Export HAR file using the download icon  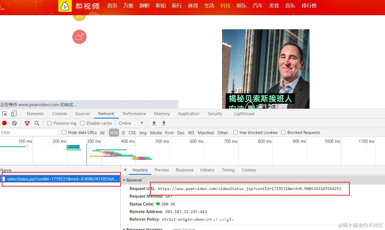(x=164, y=123)
